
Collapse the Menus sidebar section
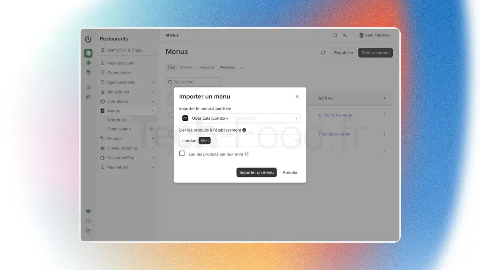tap(153, 111)
